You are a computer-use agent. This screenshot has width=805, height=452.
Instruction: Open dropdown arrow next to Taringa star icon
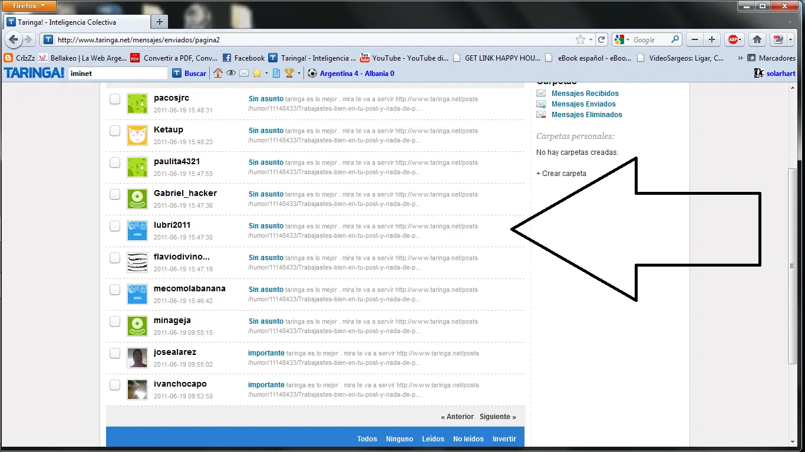click(x=266, y=73)
